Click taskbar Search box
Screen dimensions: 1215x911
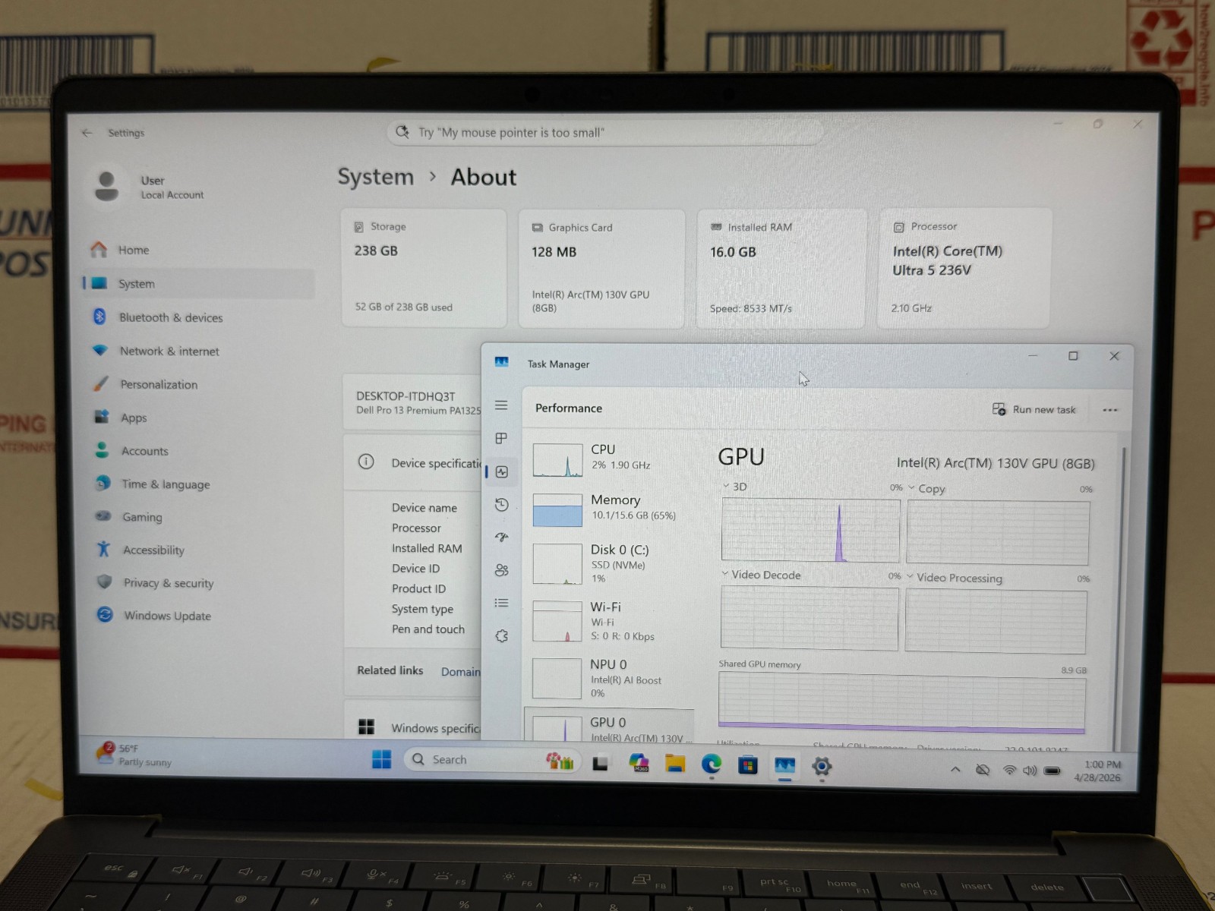492,760
